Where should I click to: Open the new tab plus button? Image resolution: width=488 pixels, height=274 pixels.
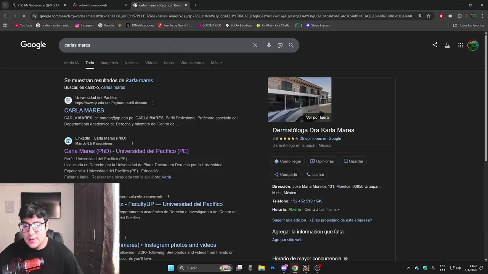pyautogui.click(x=195, y=5)
